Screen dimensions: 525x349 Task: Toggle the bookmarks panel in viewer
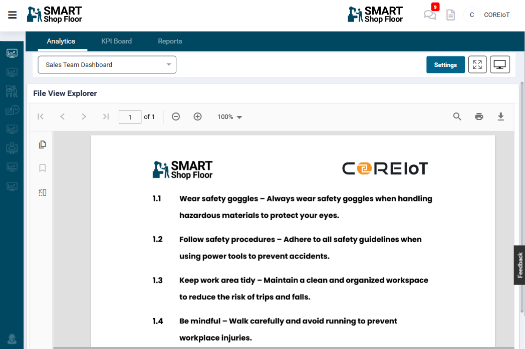43,168
